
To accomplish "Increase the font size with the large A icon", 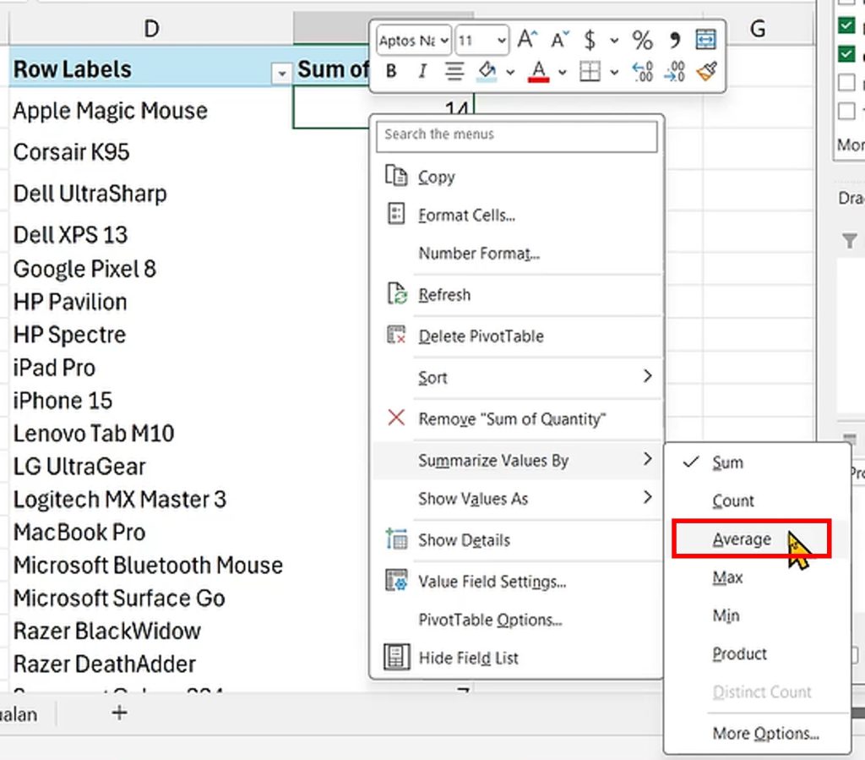I will click(525, 39).
